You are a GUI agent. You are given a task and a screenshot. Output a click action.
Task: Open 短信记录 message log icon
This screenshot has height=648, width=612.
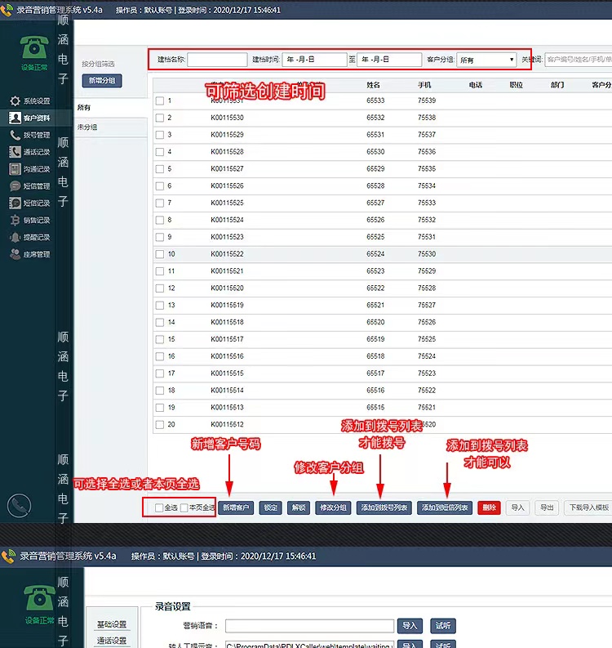coord(16,203)
